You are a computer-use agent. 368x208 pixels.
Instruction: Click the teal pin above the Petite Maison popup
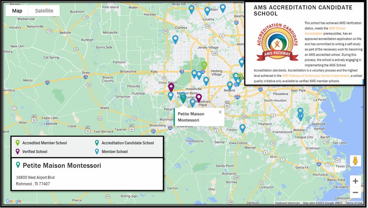pos(183,98)
